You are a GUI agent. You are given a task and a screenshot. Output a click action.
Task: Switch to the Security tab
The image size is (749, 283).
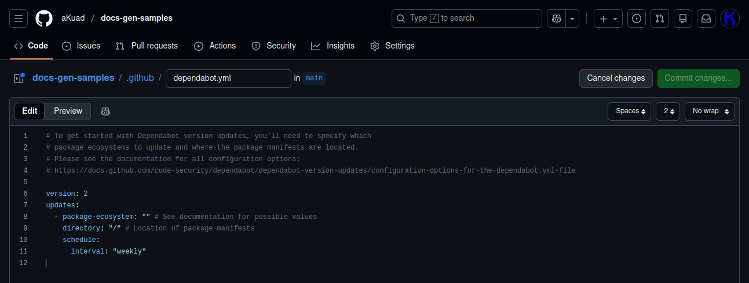(274, 46)
